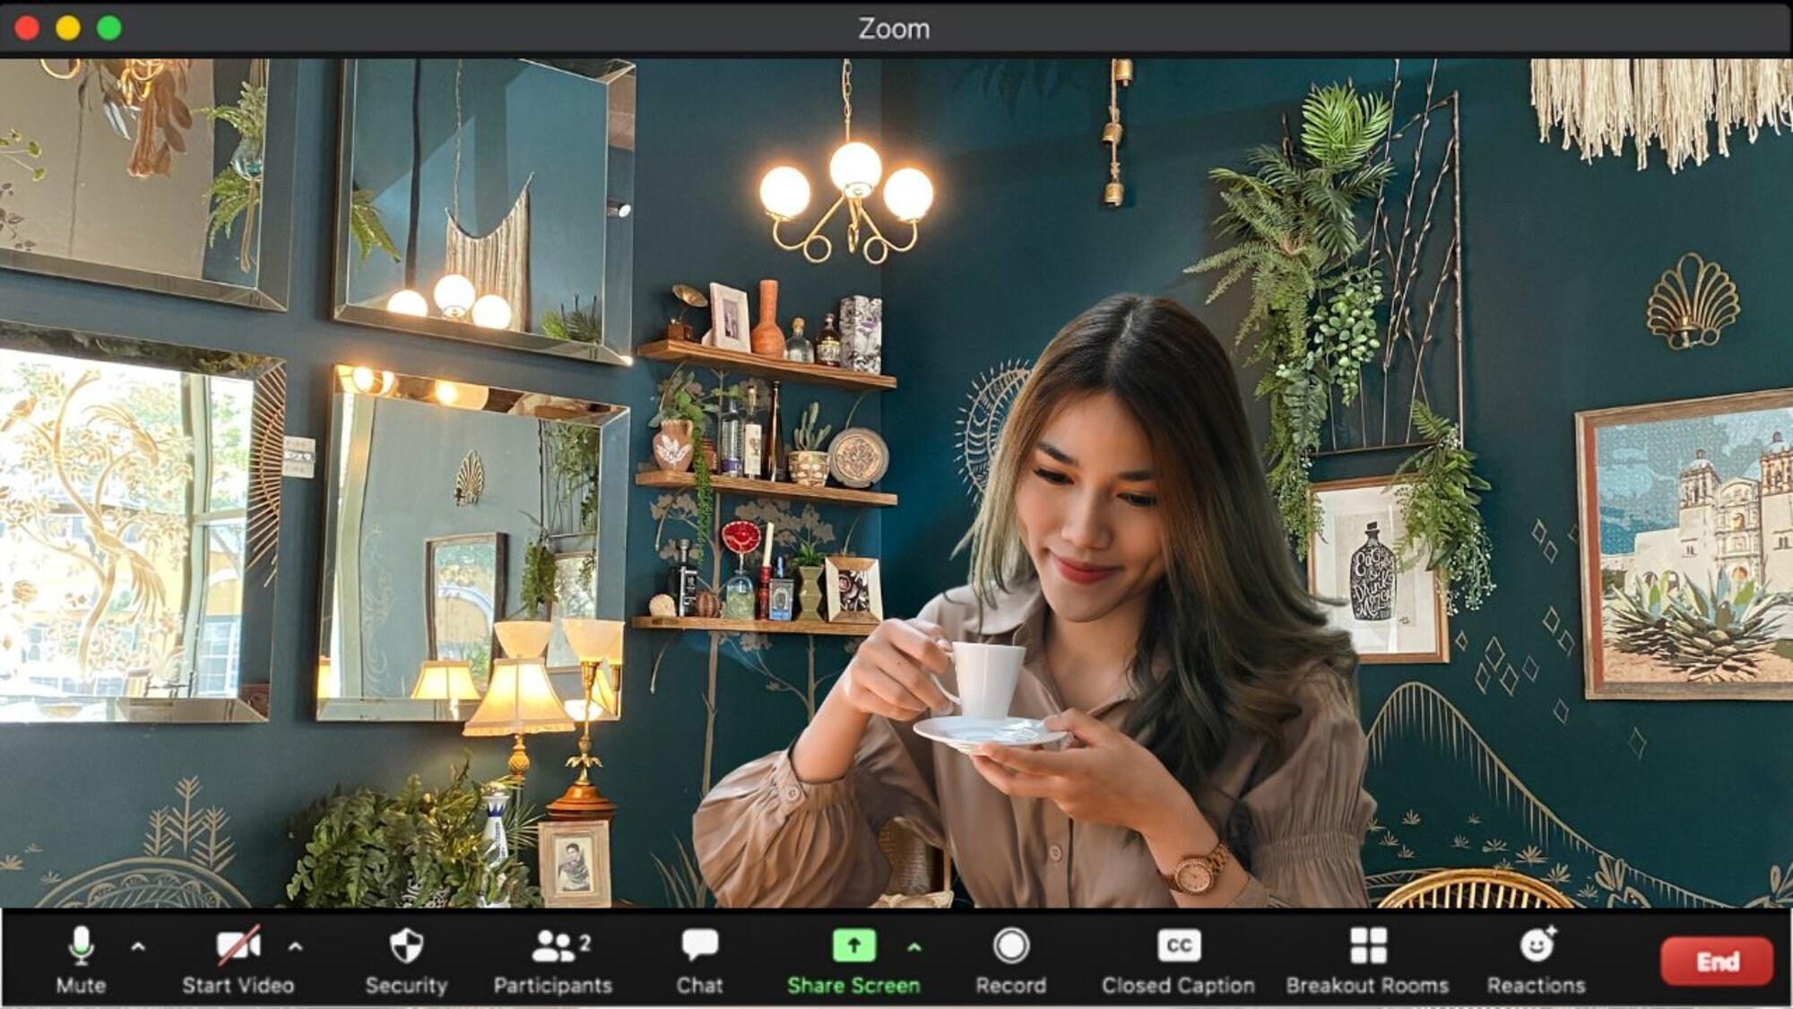1793x1009 pixels.
Task: Expand screen sharing options chevron
Action: 914,948
